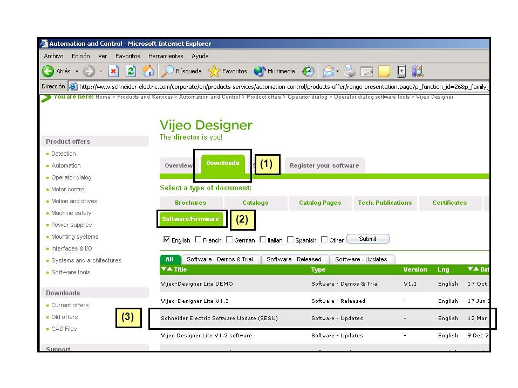Check the Spanish language checkbox

(x=290, y=239)
